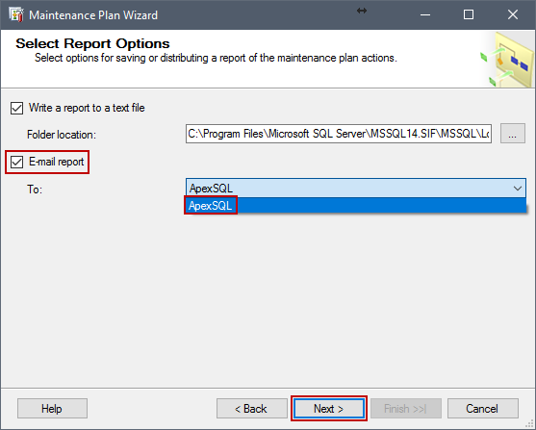Go to the Next wizard step
This screenshot has height=430, width=536.
tap(329, 409)
